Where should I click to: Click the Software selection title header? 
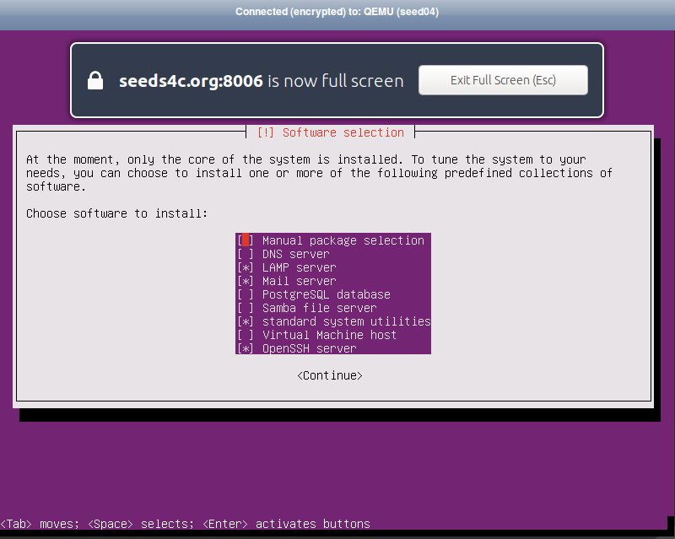[x=330, y=132]
